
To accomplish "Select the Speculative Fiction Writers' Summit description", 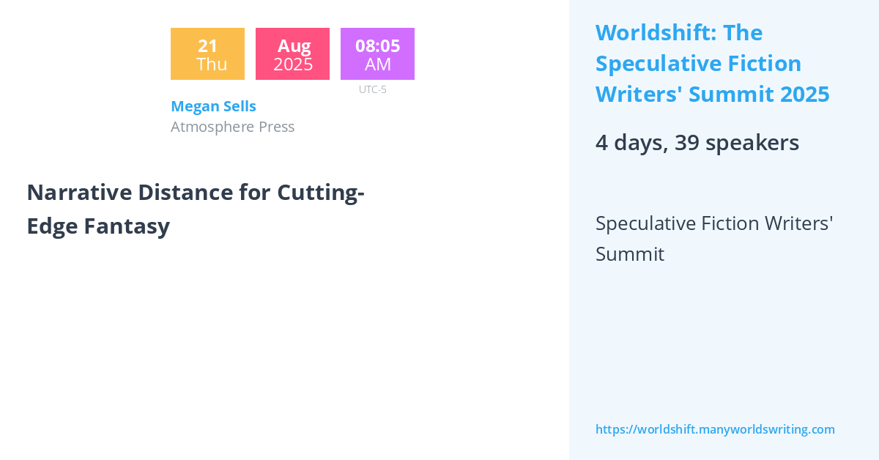I will [x=714, y=238].
